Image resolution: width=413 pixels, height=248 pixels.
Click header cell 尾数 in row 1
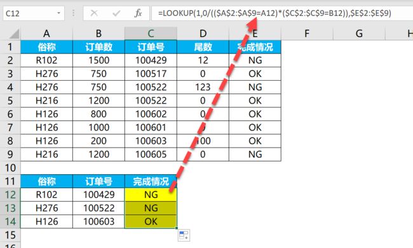(203, 47)
